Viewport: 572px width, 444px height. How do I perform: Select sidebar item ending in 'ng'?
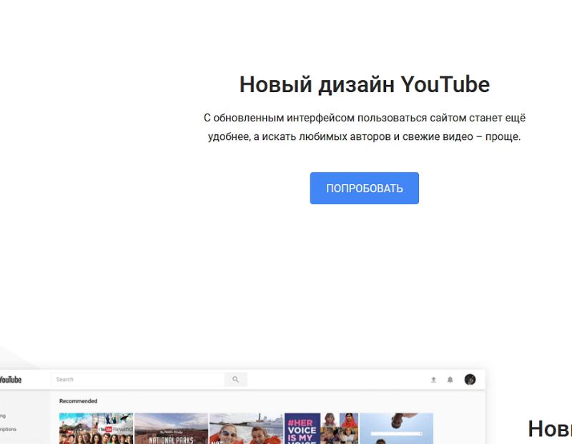[4, 415]
